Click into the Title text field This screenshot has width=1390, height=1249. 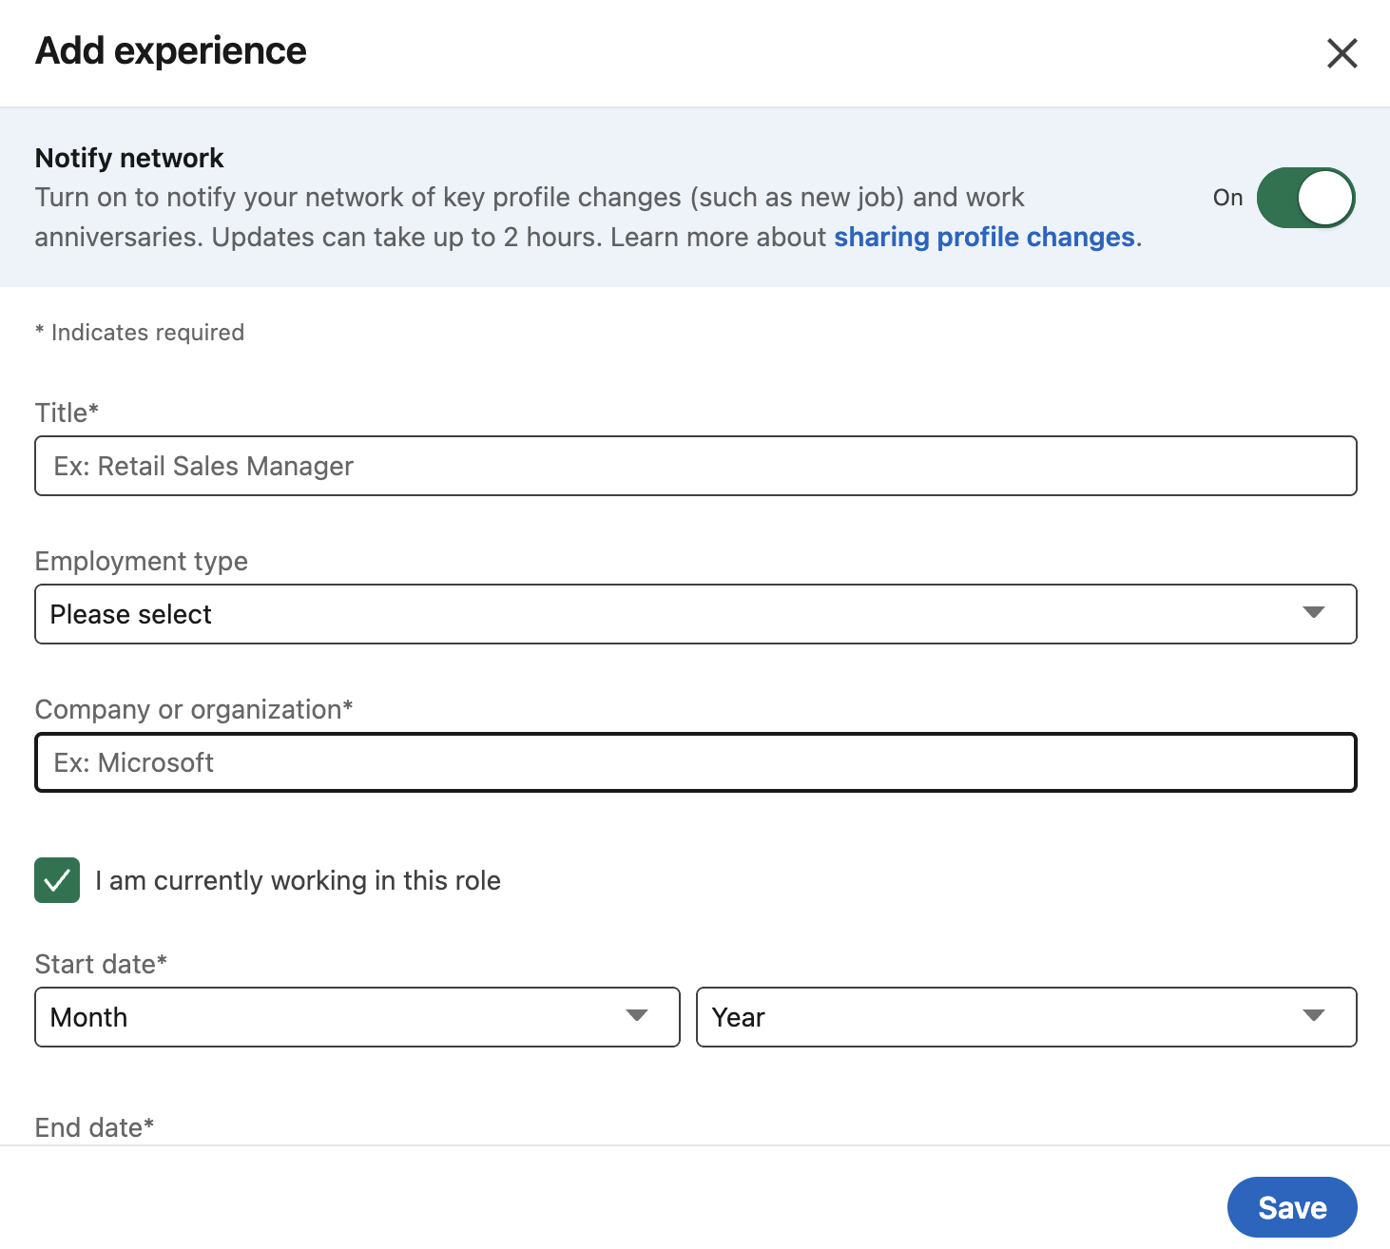tap(695, 466)
